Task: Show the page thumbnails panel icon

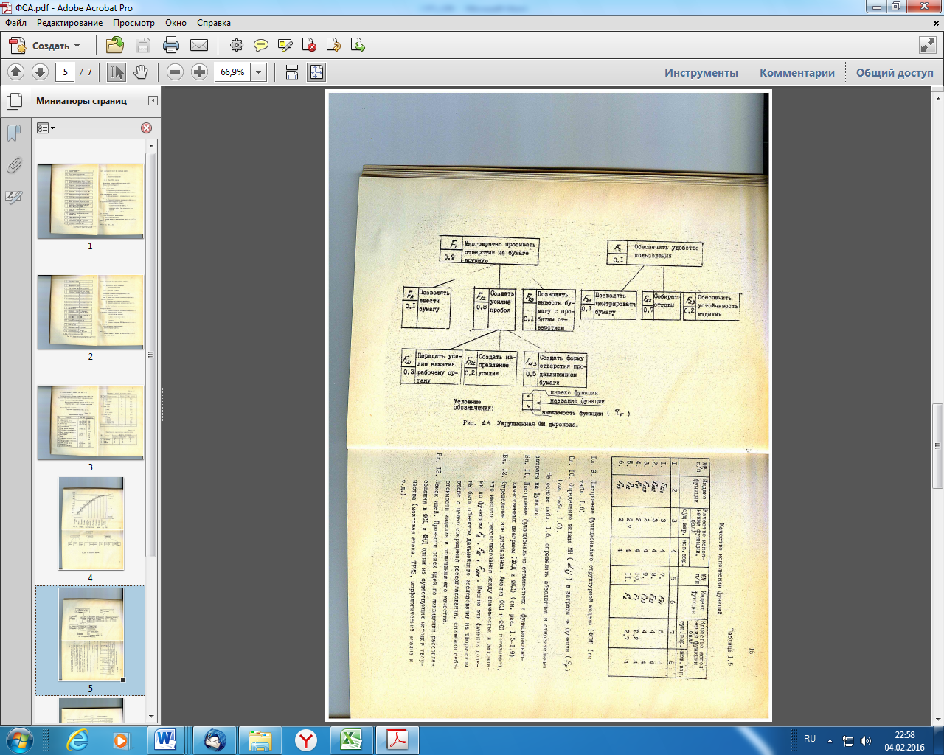Action: click(x=14, y=101)
